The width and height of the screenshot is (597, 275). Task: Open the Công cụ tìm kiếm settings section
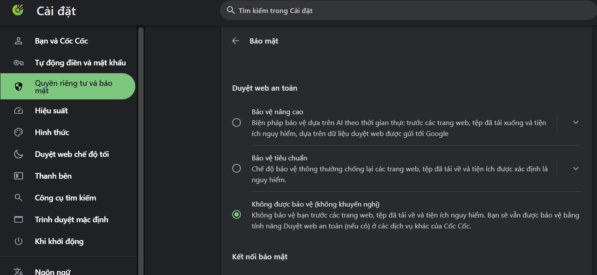65,198
